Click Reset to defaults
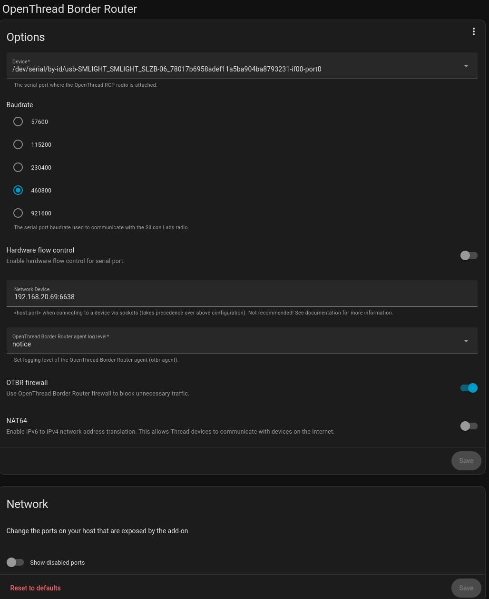The width and height of the screenshot is (489, 599). coord(36,588)
